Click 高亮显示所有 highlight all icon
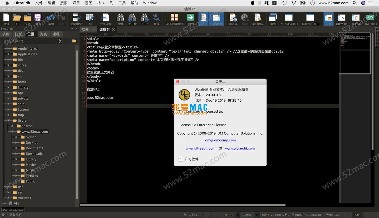Screen dimensions: 379x218 [175, 19]
